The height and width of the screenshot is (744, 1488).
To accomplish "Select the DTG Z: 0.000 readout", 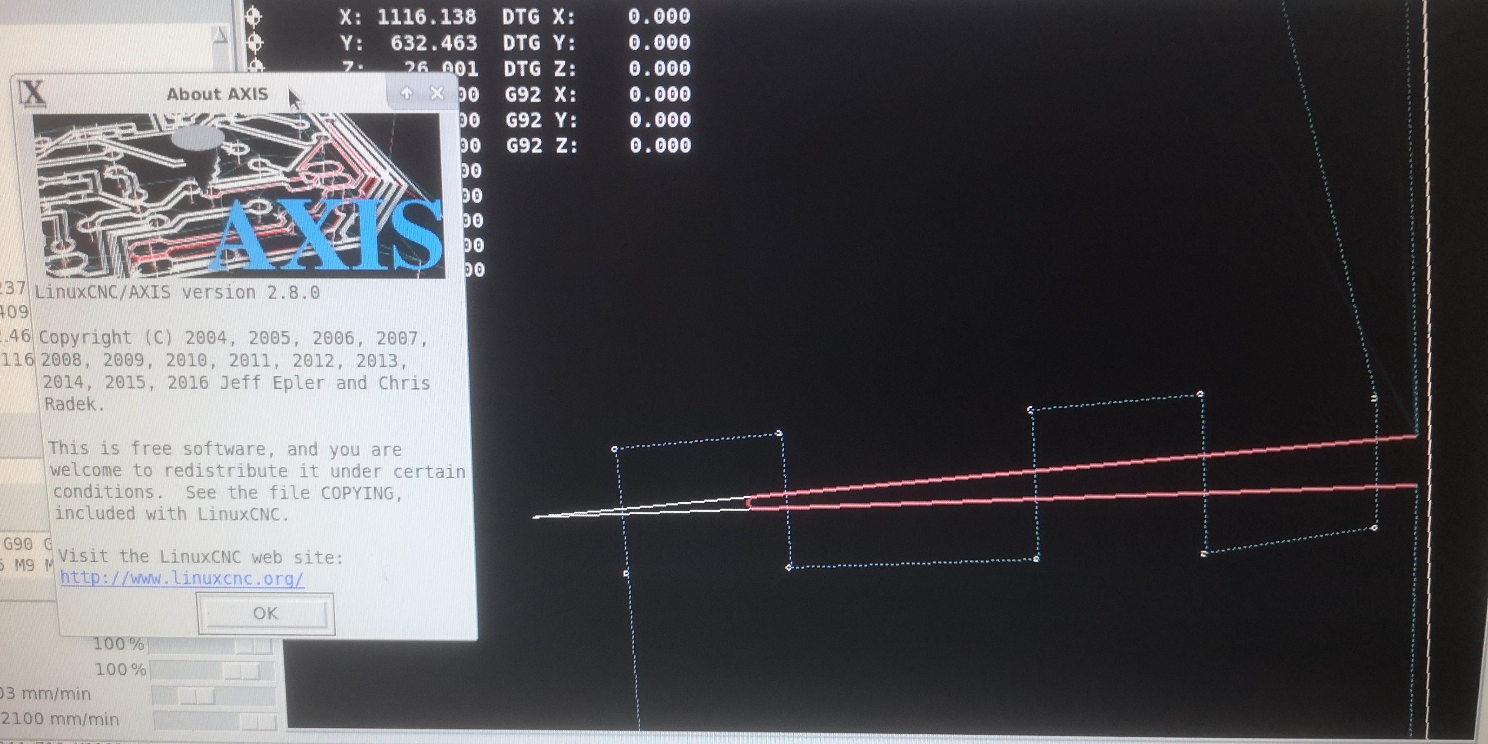I will coord(597,69).
